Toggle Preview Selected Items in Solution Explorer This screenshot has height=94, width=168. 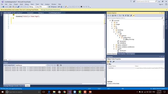133,16
